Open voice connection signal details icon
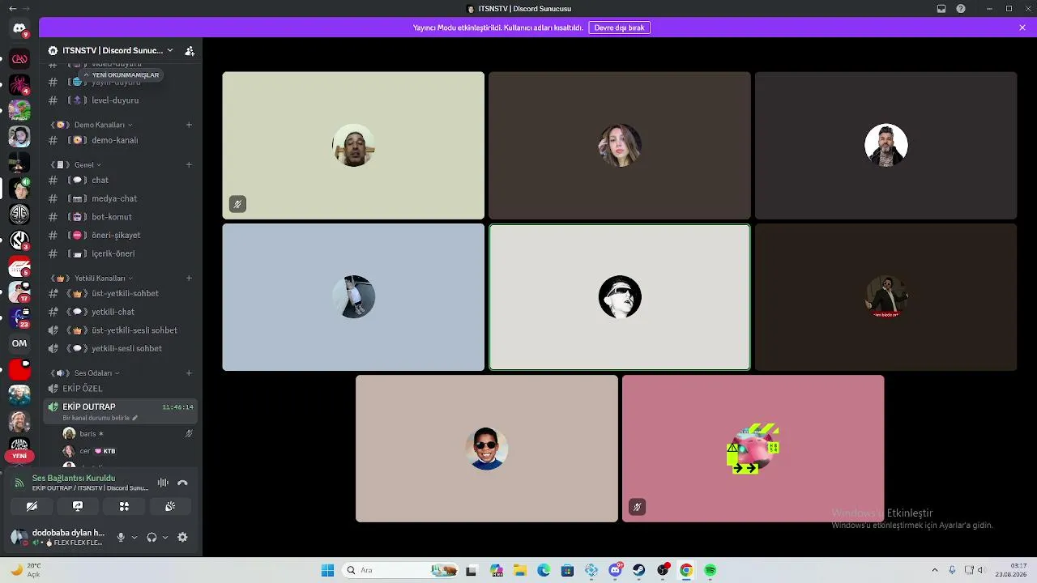 (19, 483)
